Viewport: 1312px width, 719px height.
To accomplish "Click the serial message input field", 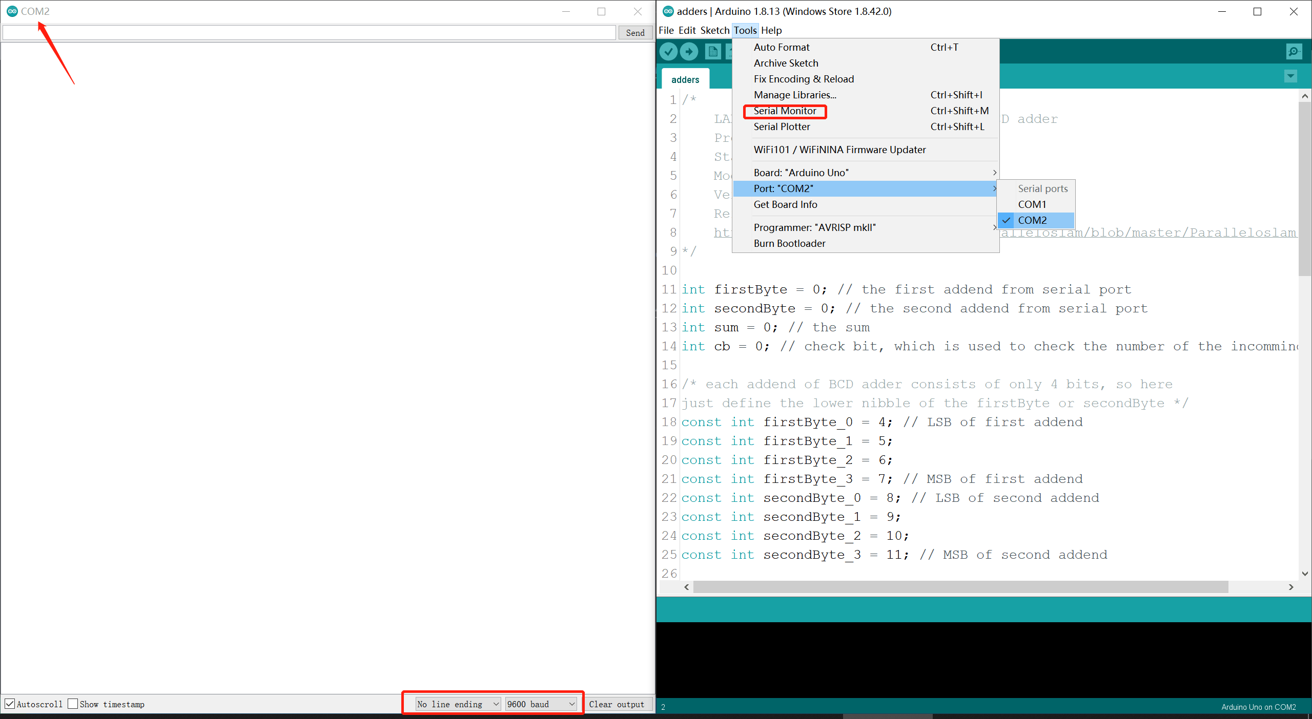I will pyautogui.click(x=309, y=33).
